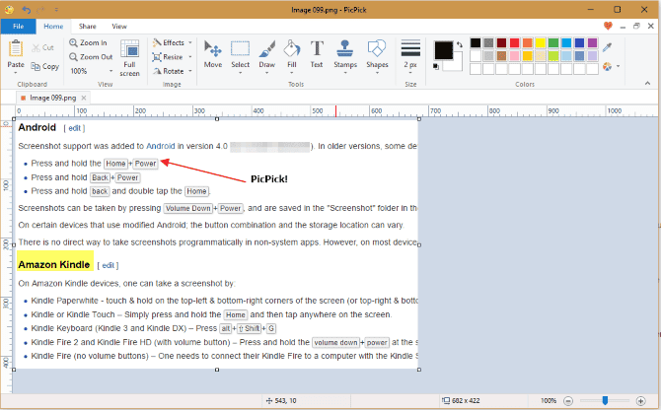This screenshot has width=661, height=410.
Task: Expand the color palette dropdown arrow
Action: (x=618, y=66)
